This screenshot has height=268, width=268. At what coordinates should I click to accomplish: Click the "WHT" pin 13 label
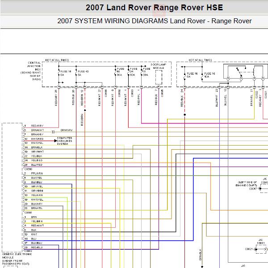(34, 234)
